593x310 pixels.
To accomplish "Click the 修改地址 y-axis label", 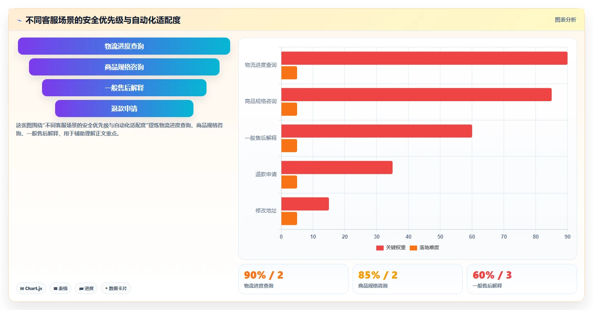I will 266,210.
